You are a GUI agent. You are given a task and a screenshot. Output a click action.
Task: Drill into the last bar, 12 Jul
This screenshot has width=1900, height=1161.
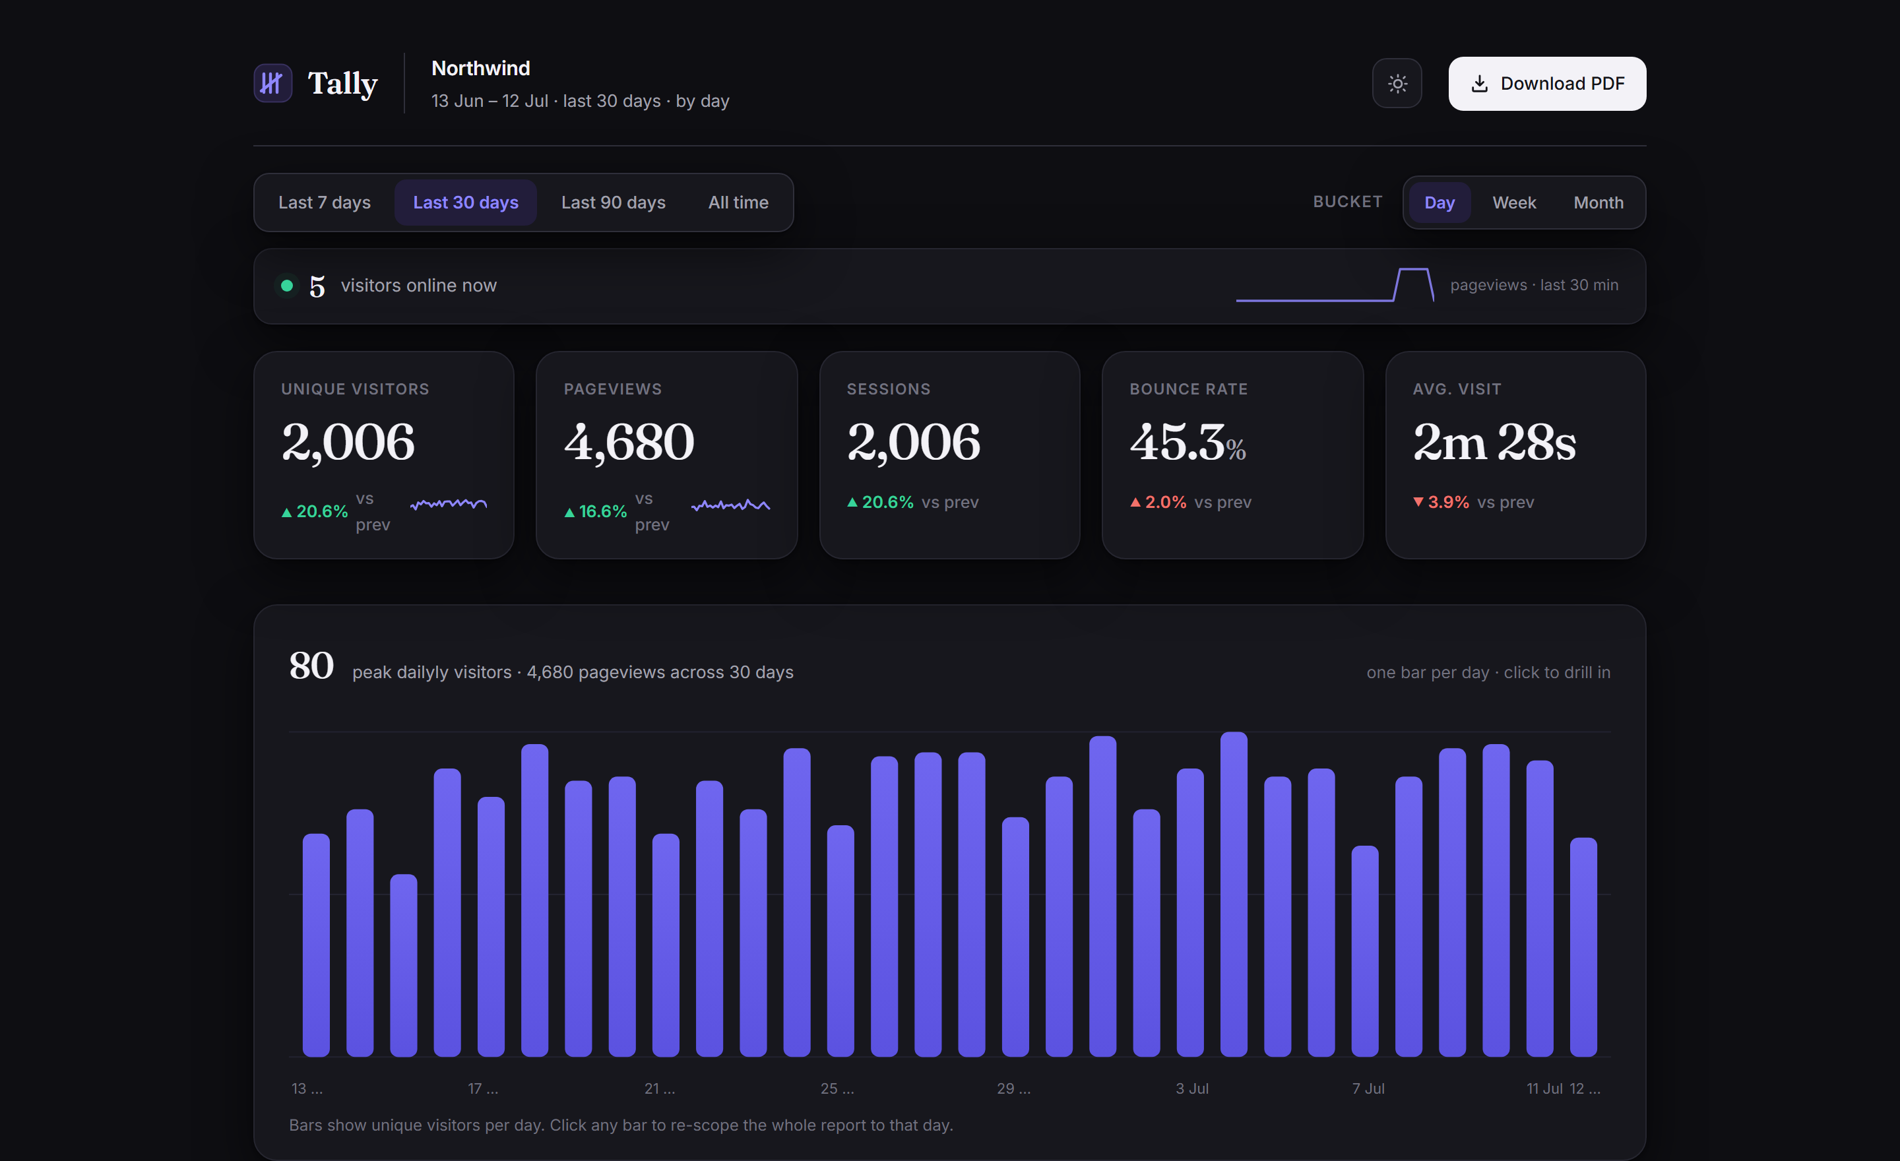[x=1583, y=947]
